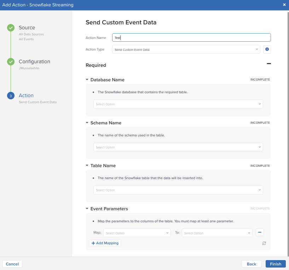Screen dimensions: 289x270
Task: Remove the mapping row with minus button
Action: click(260, 233)
